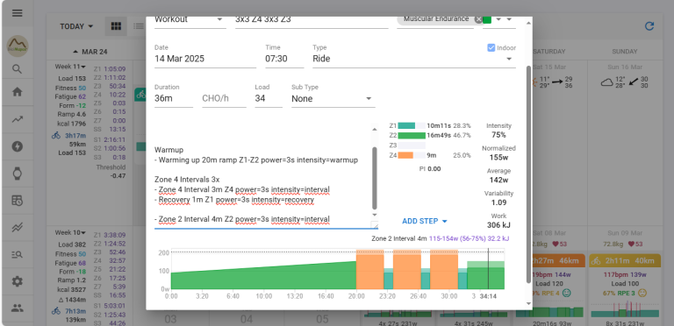Click the Z4 orange zone bar
Screen dimensions: 674x326
pyautogui.click(x=405, y=155)
